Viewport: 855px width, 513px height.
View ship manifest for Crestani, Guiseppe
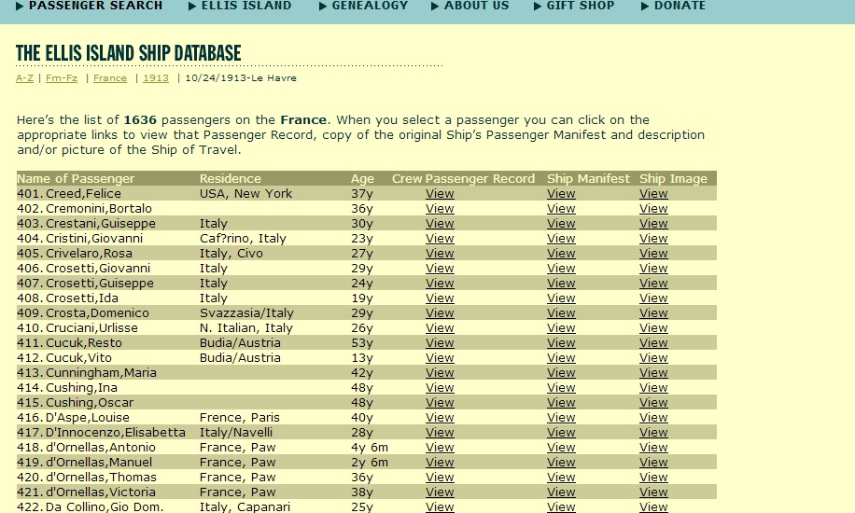point(561,224)
